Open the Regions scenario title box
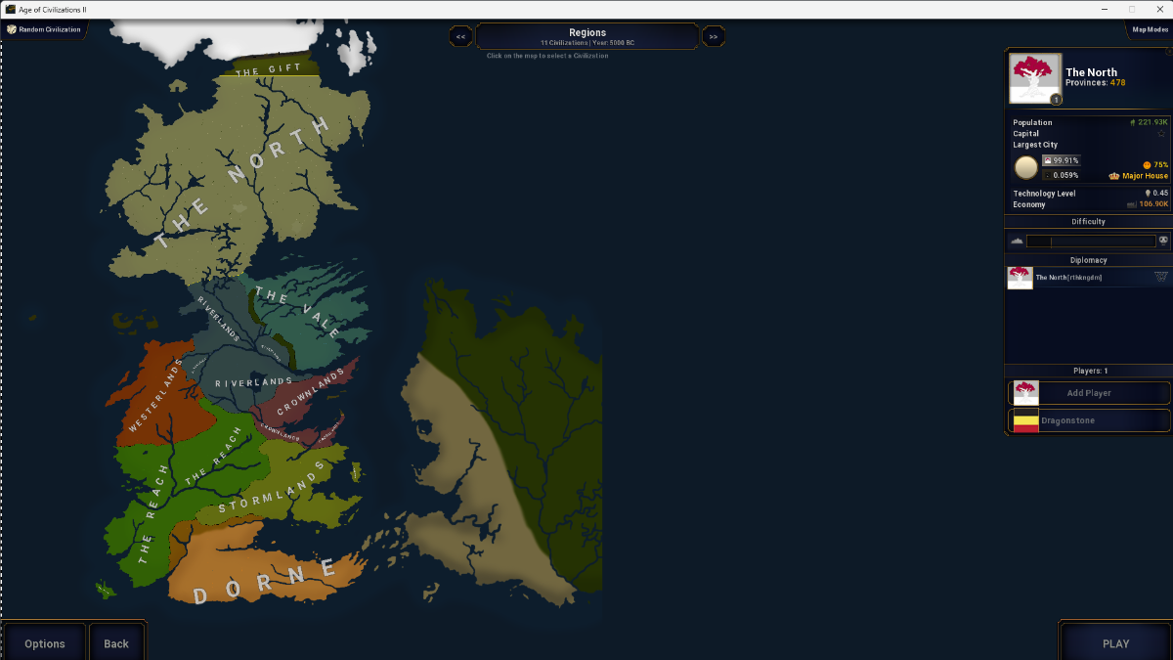 click(x=587, y=37)
